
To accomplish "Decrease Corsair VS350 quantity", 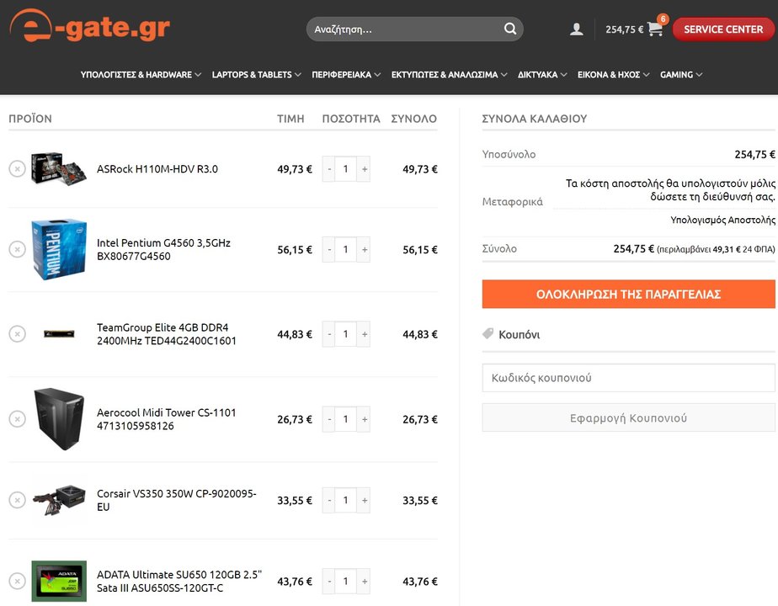I will (x=329, y=501).
